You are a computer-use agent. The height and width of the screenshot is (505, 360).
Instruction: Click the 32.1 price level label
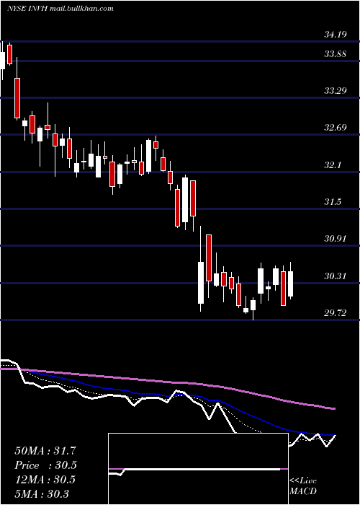pyautogui.click(x=333, y=165)
